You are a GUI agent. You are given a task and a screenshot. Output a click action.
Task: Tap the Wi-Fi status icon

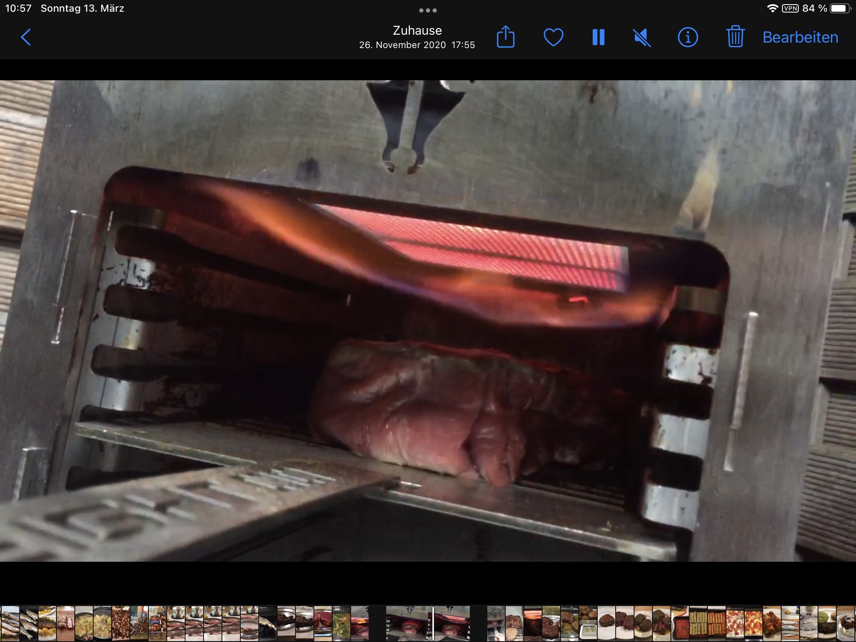tap(772, 8)
